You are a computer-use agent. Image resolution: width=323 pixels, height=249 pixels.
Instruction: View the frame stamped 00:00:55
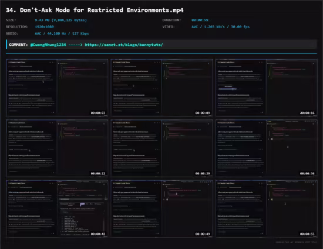267,209
